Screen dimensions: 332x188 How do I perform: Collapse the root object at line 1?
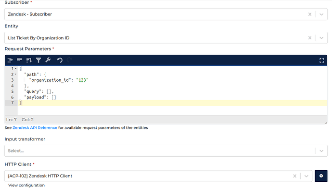pos(15,69)
